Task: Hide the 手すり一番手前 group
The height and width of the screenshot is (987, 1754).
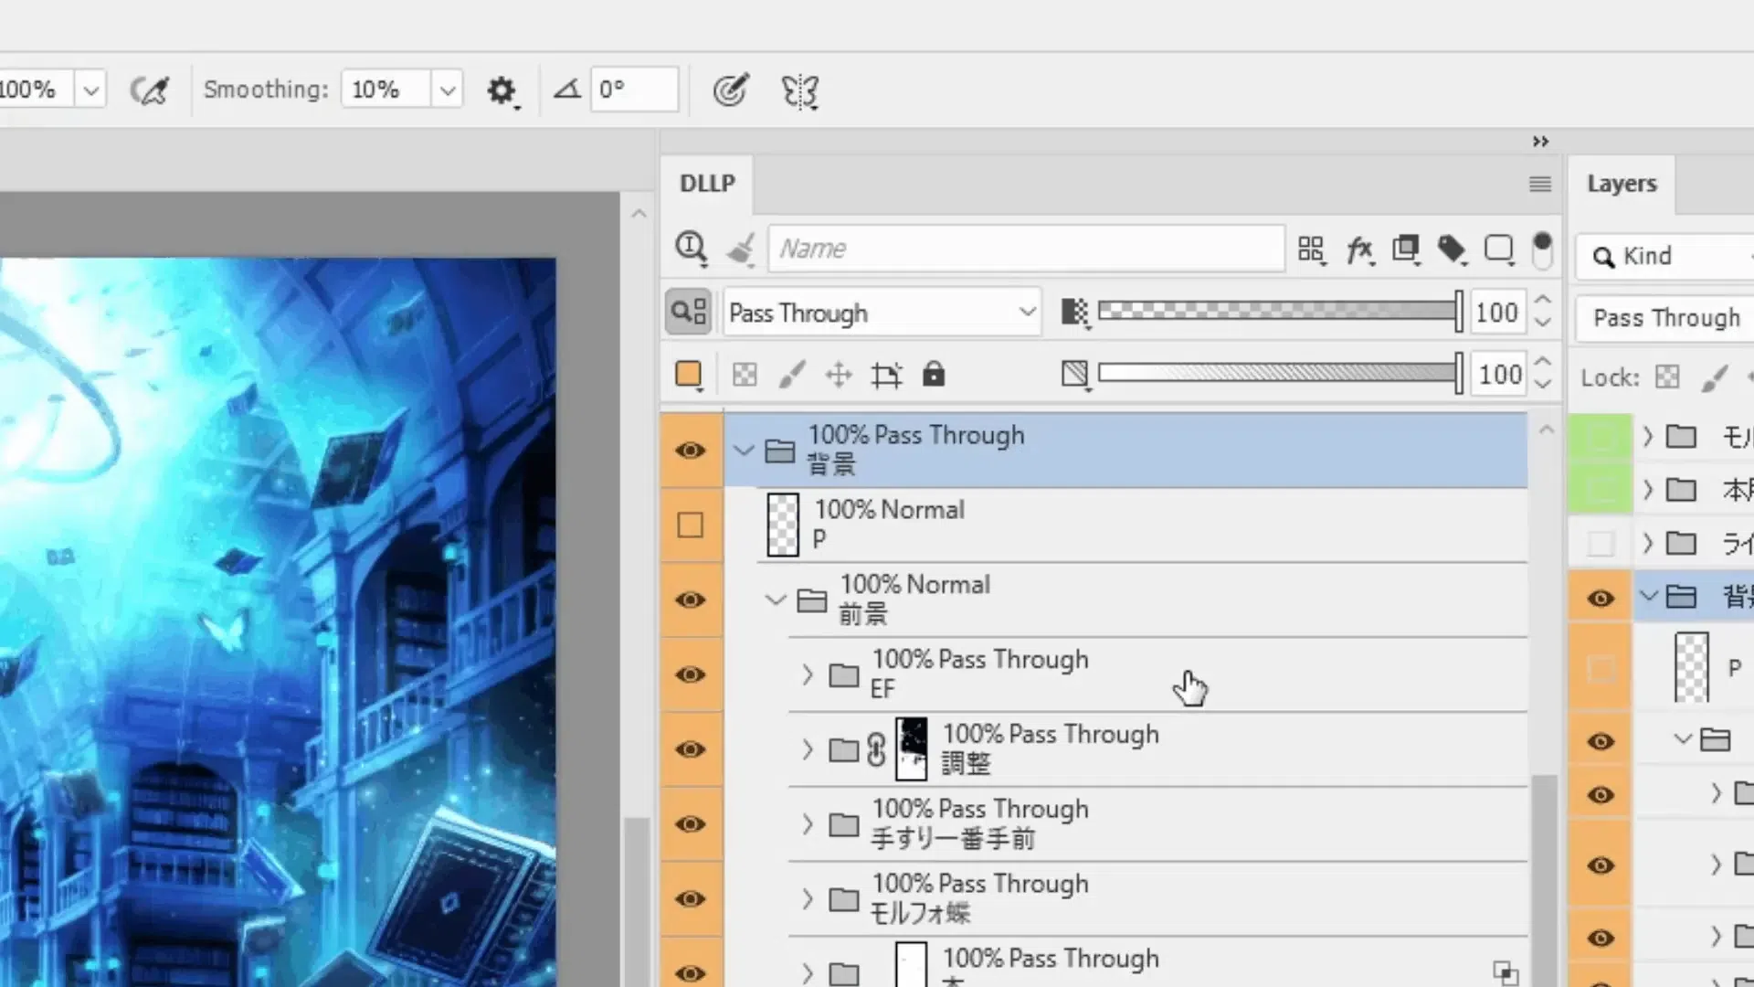Action: pos(691,824)
